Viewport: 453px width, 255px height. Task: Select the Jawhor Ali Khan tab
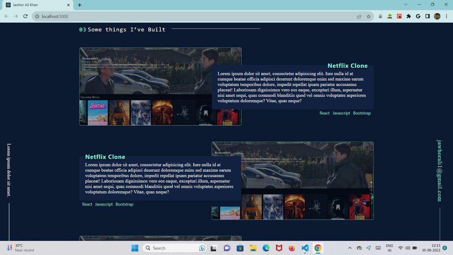(37, 5)
